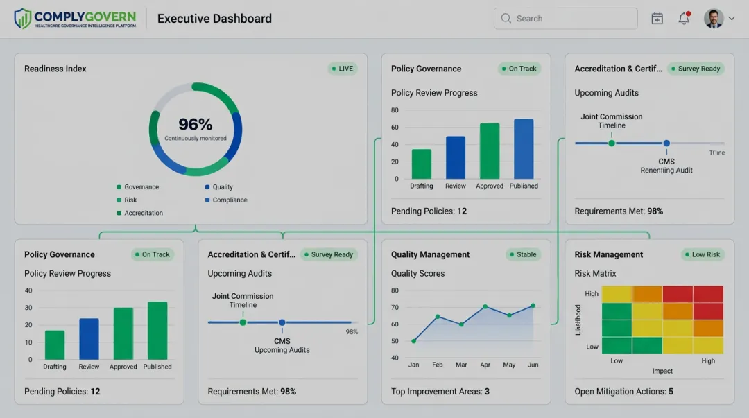Click the Jun data point on Quality Scores

(533, 306)
